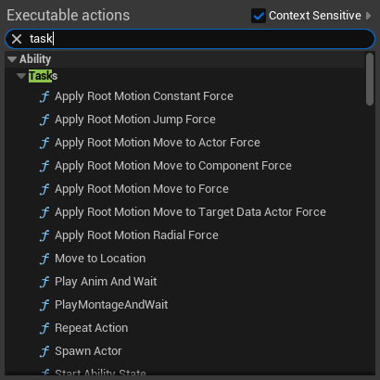Viewport: 380px width, 380px height.
Task: Open Context Sensitive options arrow
Action: pyautogui.click(x=368, y=16)
